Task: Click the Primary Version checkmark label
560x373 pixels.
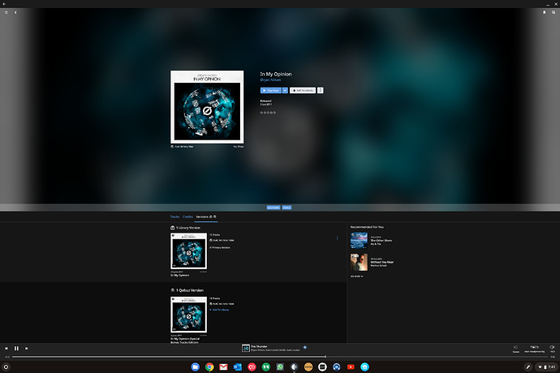Action: [x=220, y=247]
